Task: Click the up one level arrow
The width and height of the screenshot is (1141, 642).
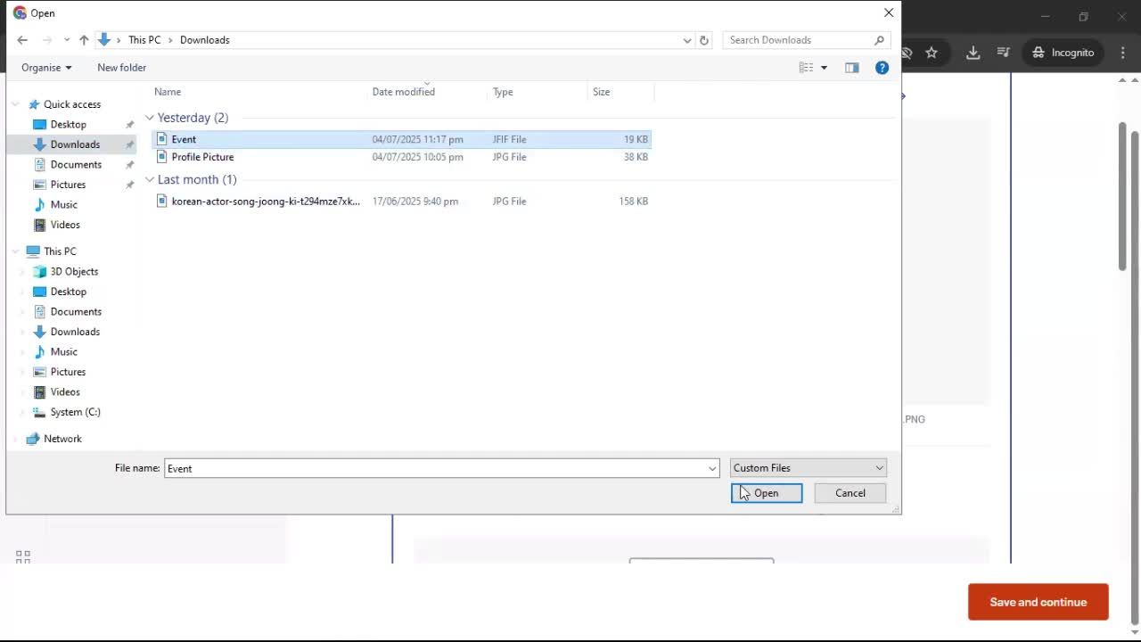Action: click(x=84, y=40)
